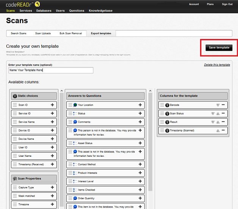Image resolution: width=238 pixels, height=209 pixels.
Task: Add Order Quantity answer via plus icon
Action: [140, 198]
